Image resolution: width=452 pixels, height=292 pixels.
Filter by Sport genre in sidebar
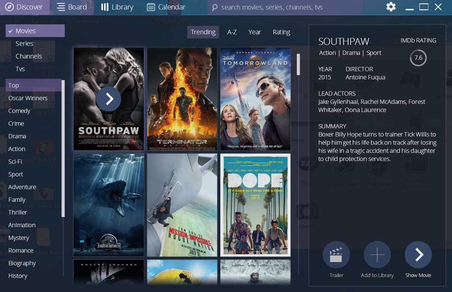[15, 174]
